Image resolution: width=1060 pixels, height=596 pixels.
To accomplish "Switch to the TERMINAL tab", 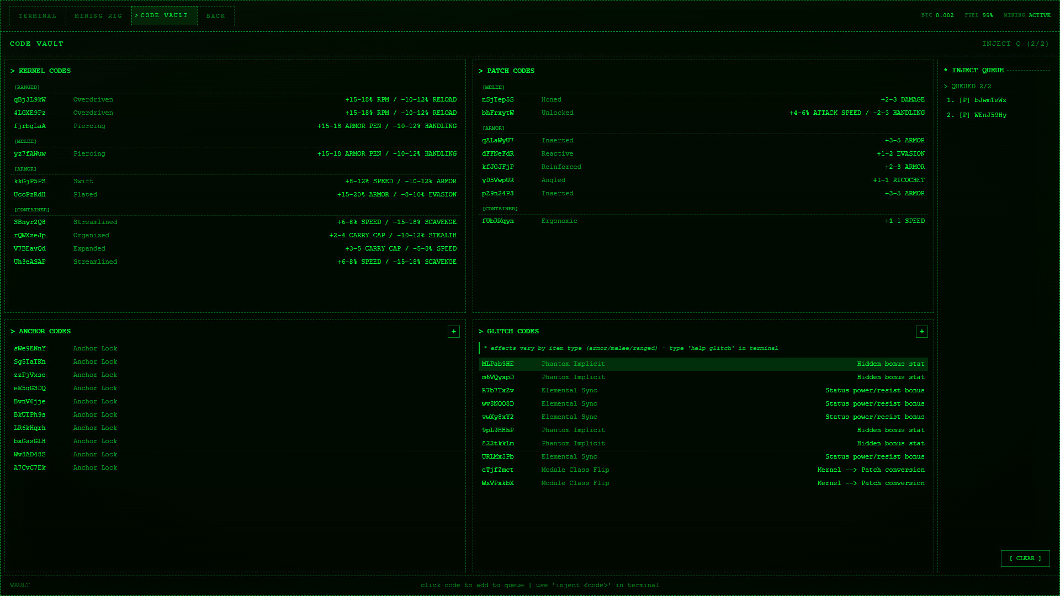I will pos(37,15).
